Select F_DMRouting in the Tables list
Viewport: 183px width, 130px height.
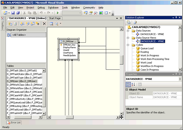[25, 106]
